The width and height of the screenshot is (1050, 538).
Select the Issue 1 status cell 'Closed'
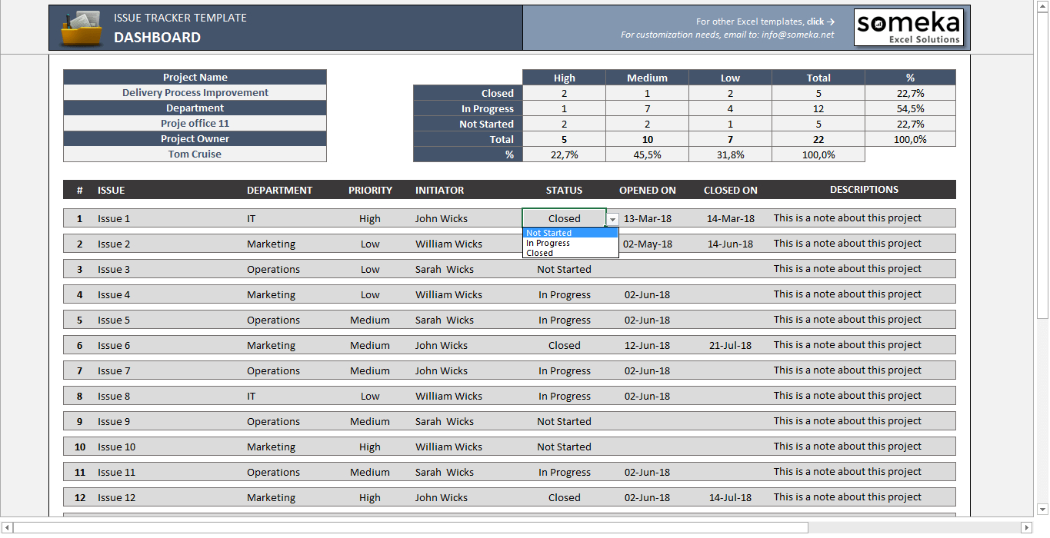564,218
